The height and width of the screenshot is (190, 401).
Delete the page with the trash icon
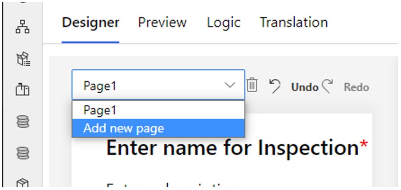click(x=252, y=85)
